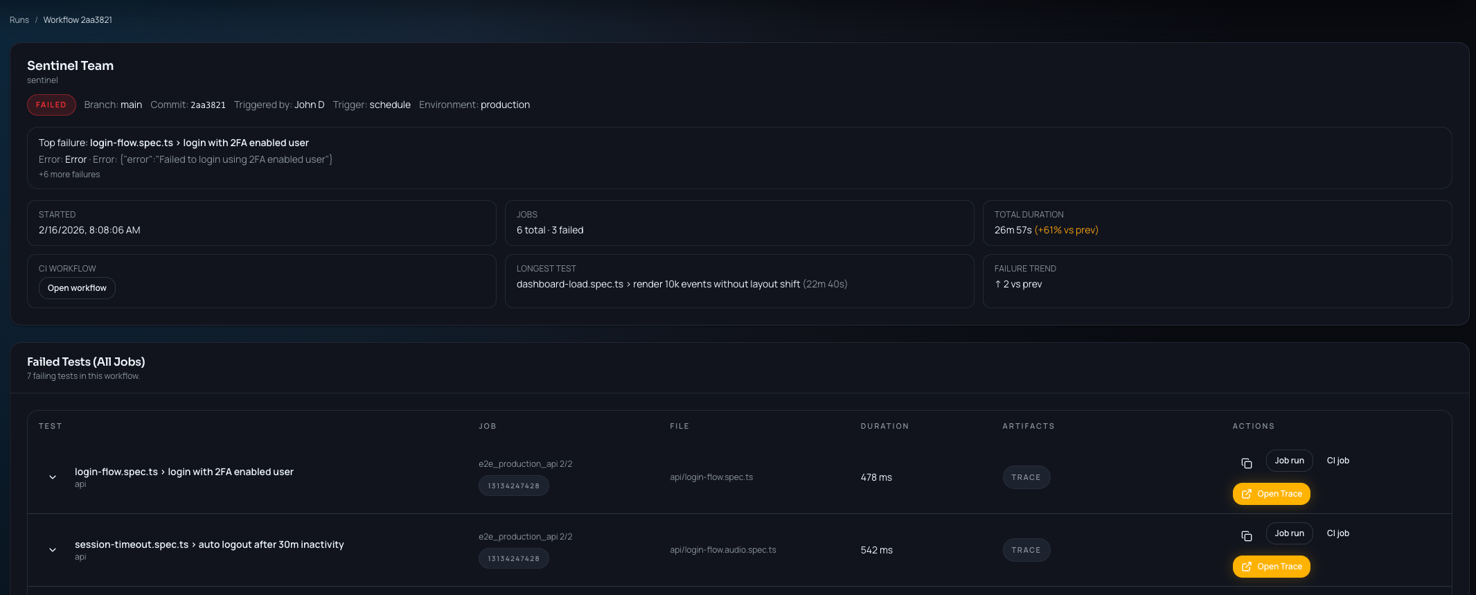The image size is (1476, 595).
Task: Select job ID 13134247428 in first row
Action: click(513, 486)
